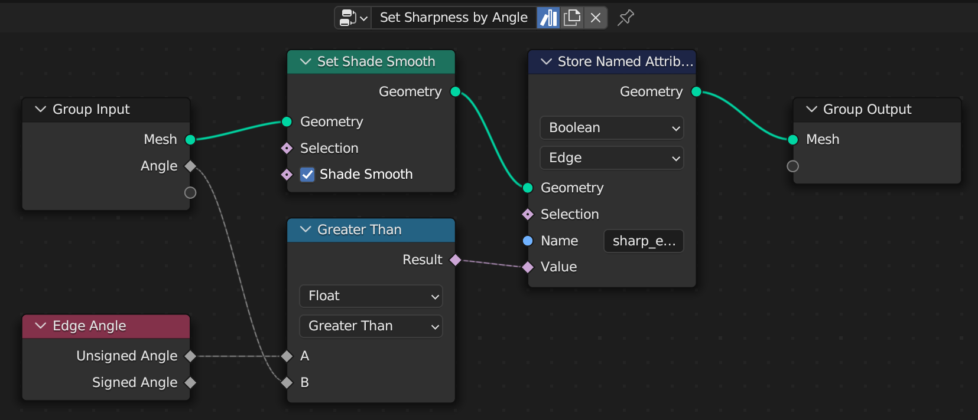Open the Boolean data type dropdown
This screenshot has height=420, width=978.
(612, 128)
